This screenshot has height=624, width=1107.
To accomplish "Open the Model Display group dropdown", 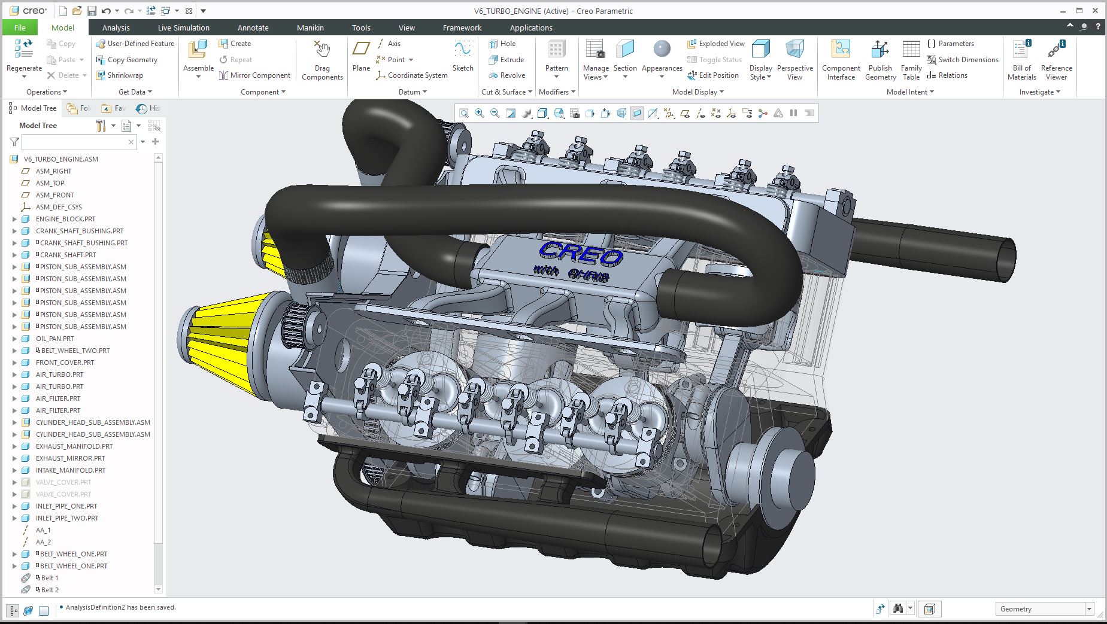I will (698, 92).
